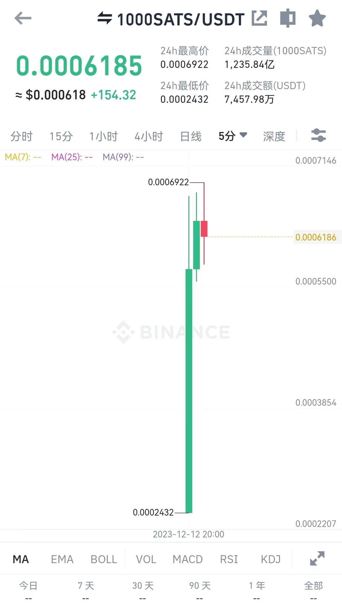
Task: Open the 深度 depth chart
Action: tap(274, 136)
